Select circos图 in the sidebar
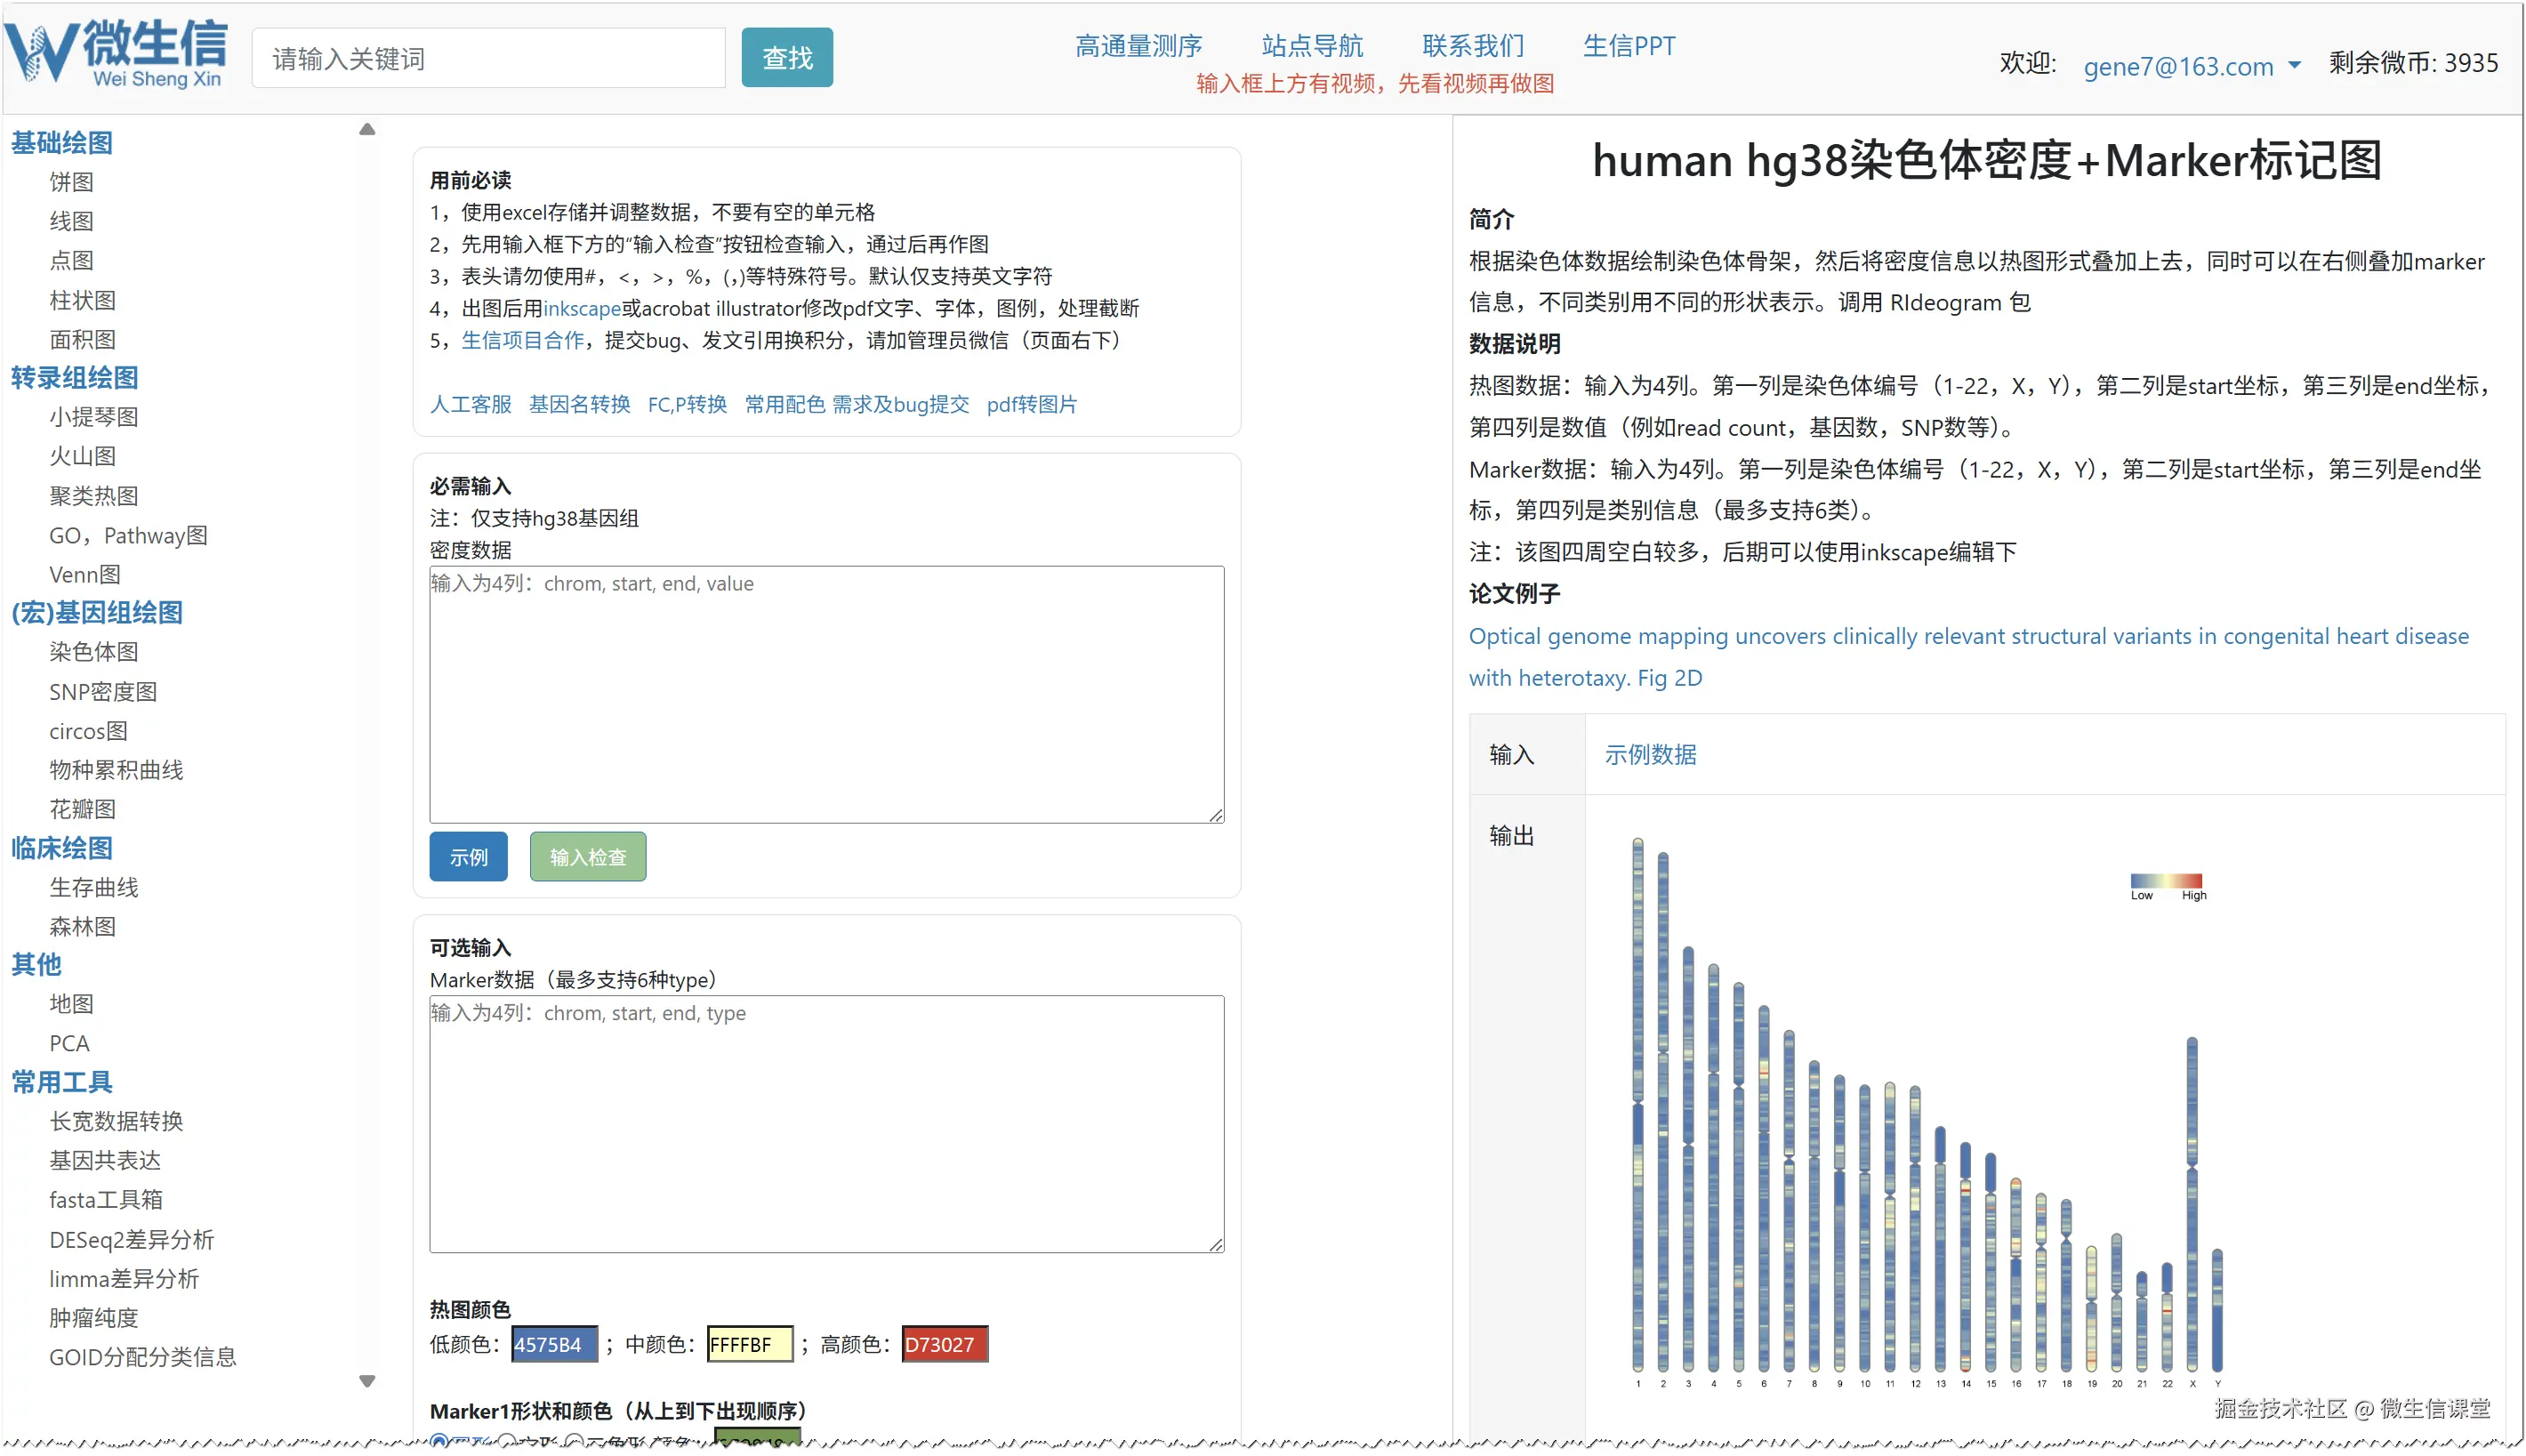Image resolution: width=2526 pixels, height=1456 pixels. (88, 731)
